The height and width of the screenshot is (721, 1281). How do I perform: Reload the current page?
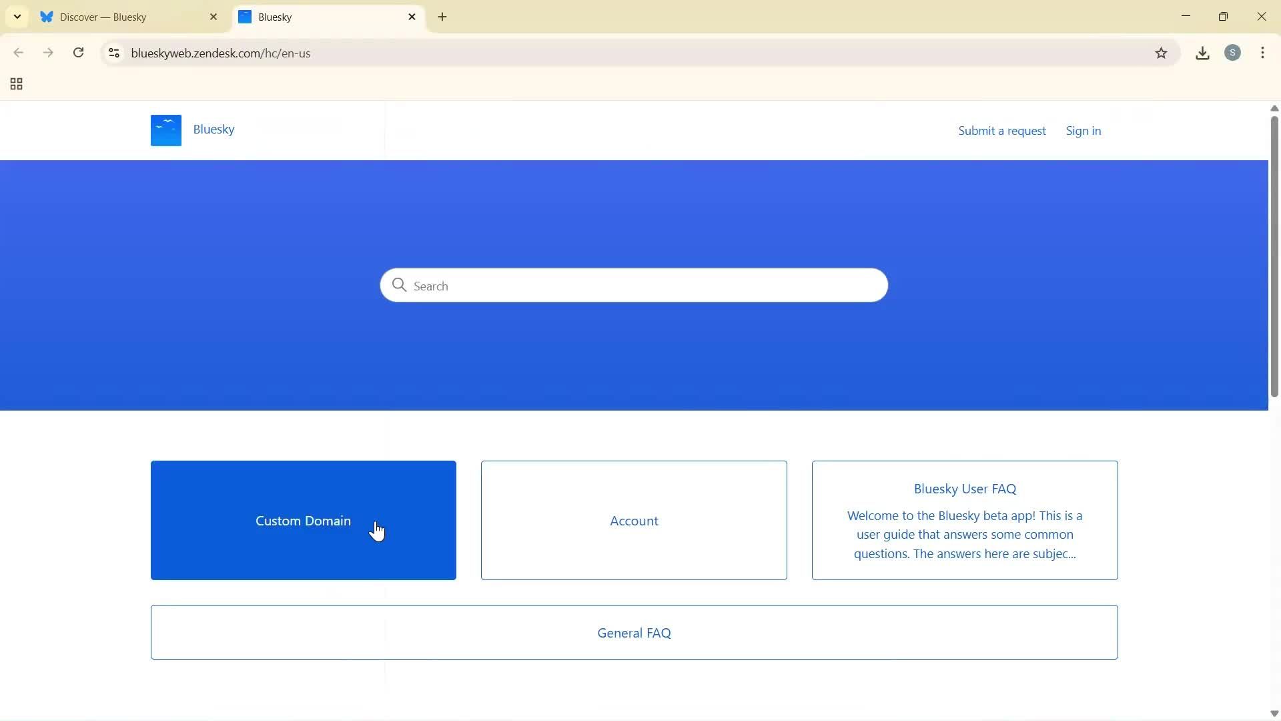tap(78, 53)
